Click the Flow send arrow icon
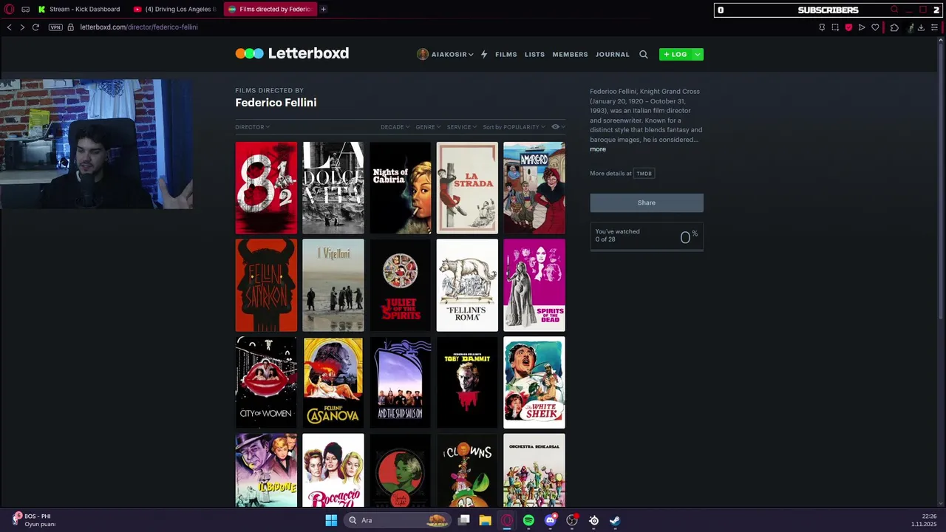The width and height of the screenshot is (946, 532). click(x=862, y=27)
